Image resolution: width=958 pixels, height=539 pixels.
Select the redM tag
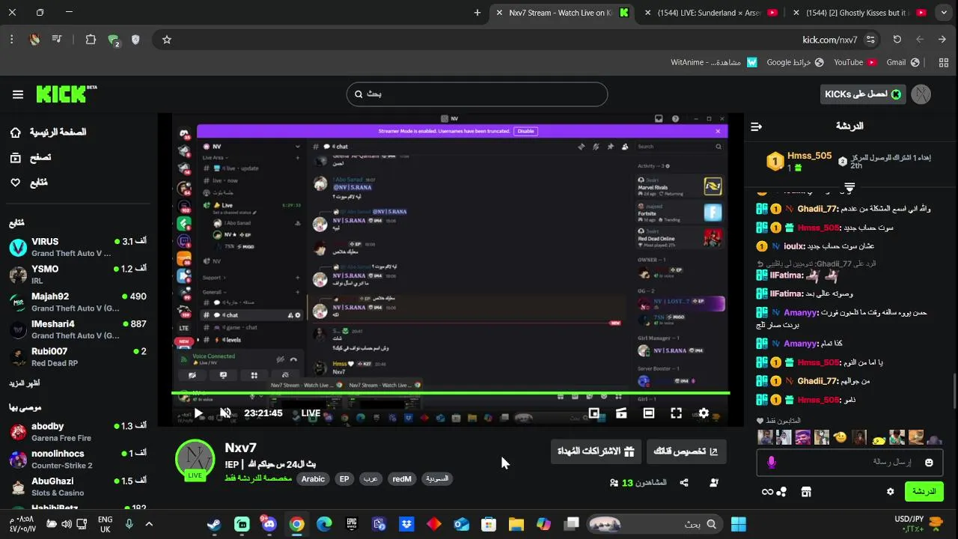coord(402,479)
